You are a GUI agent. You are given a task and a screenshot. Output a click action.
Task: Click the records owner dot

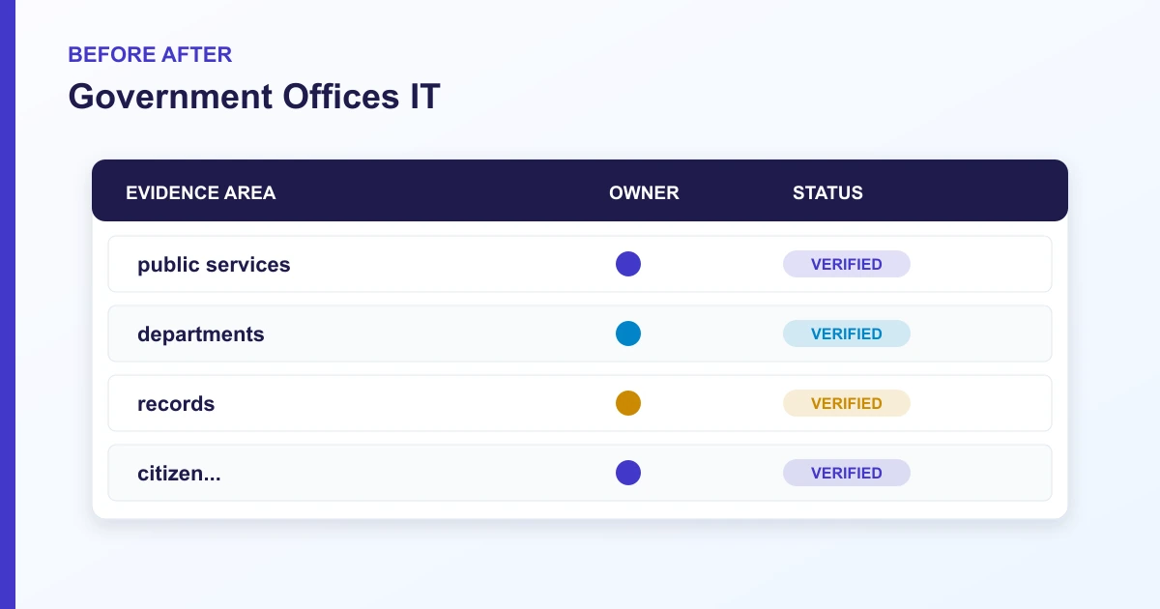pyautogui.click(x=628, y=403)
